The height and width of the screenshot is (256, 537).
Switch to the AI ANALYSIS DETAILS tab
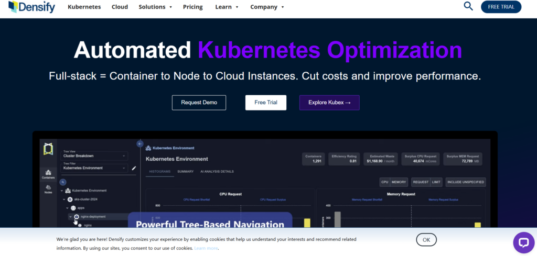pyautogui.click(x=217, y=172)
